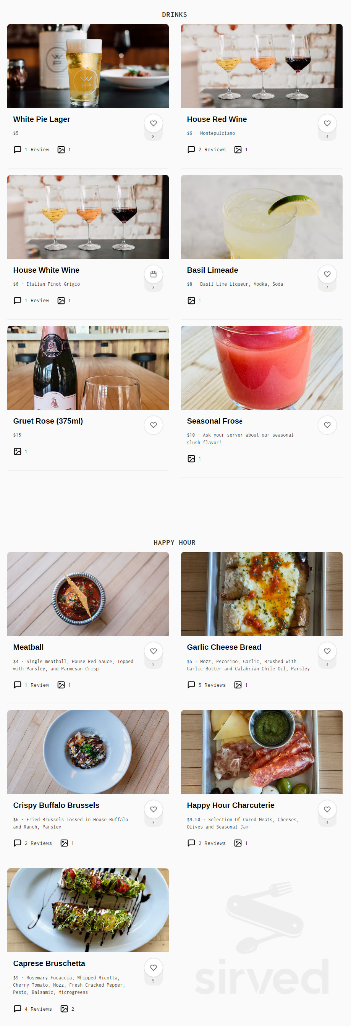Click calendar icon on House White Wine
Screen dimensions: 351x1026
point(153,274)
